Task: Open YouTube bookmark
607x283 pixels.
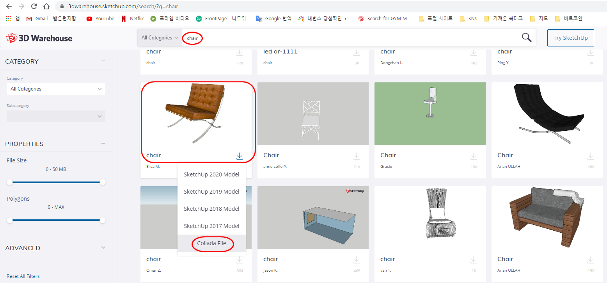Action: [101, 18]
